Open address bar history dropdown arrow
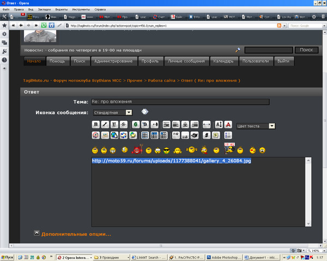This screenshot has width=327, height=261. [284, 26]
